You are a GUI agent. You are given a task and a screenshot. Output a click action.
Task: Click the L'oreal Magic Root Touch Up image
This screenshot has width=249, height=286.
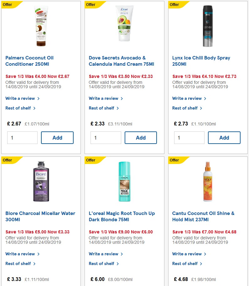(124, 181)
